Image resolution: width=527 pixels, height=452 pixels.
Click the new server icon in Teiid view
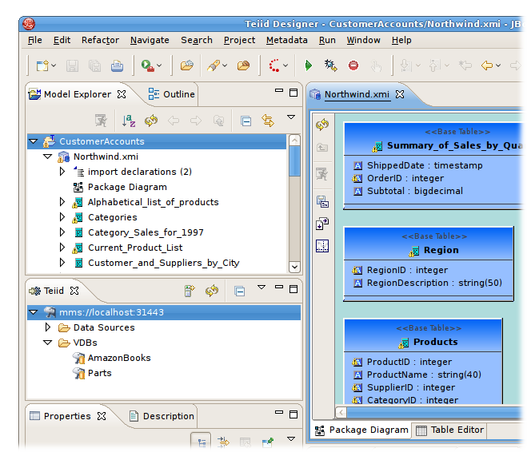(x=190, y=291)
